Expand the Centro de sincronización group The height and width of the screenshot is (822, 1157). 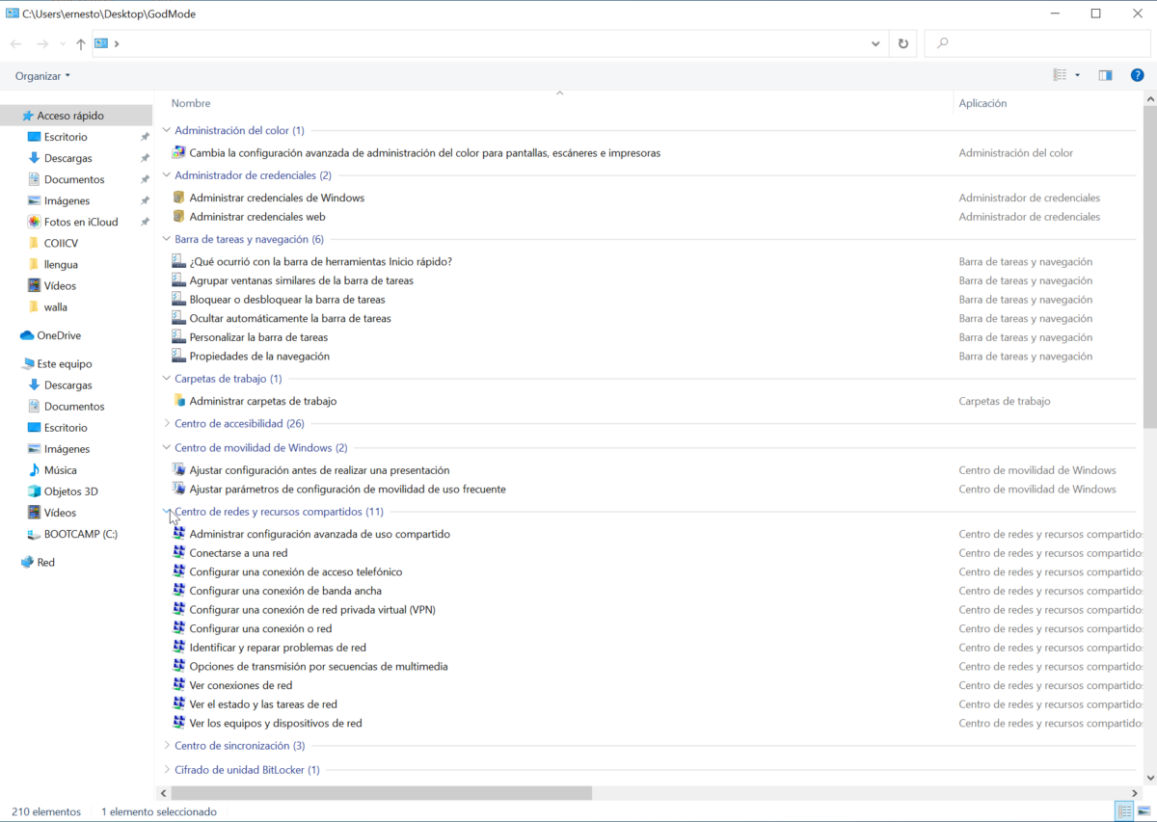tap(167, 746)
